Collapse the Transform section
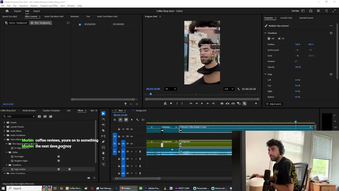339x191 pixels. (x=265, y=33)
